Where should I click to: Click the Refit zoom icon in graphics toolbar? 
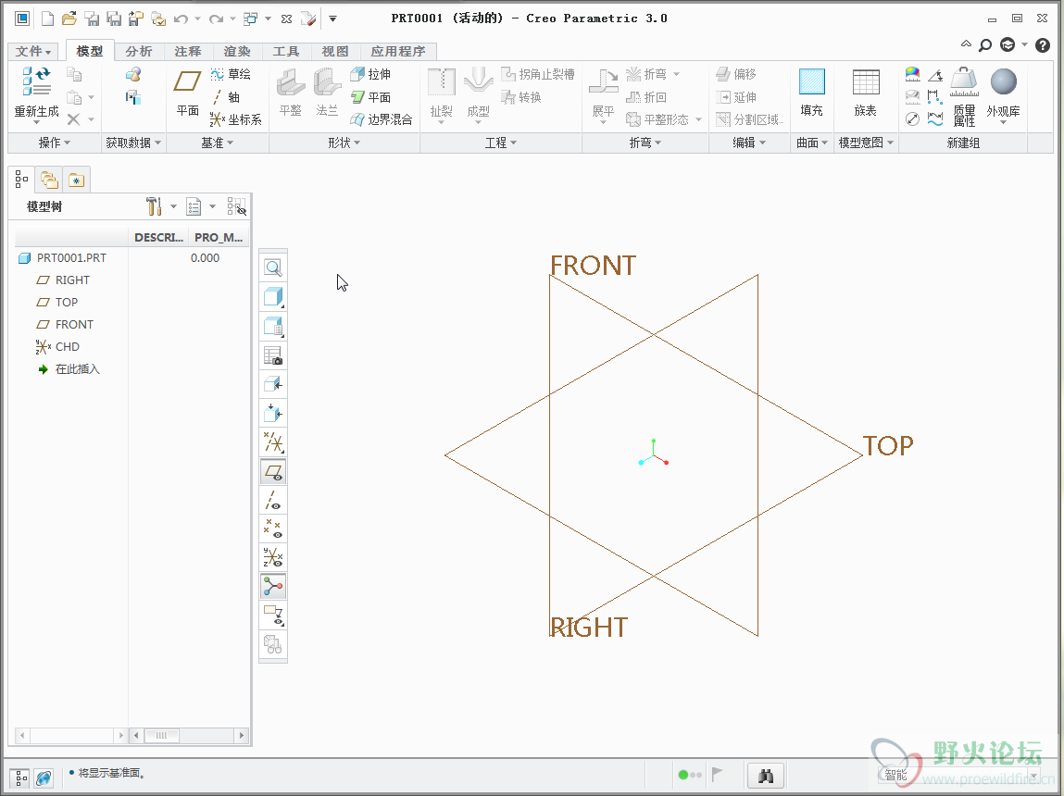click(x=273, y=267)
